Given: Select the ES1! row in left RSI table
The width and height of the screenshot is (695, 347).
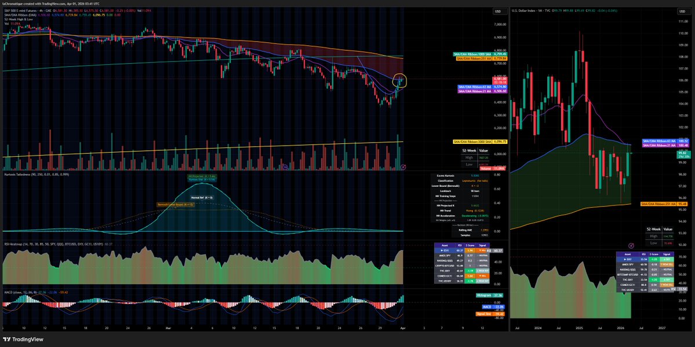Looking at the screenshot, I should point(461,251).
